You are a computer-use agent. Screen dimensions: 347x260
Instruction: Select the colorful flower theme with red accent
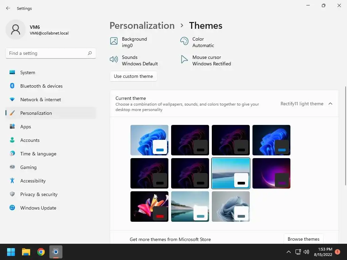click(x=149, y=206)
